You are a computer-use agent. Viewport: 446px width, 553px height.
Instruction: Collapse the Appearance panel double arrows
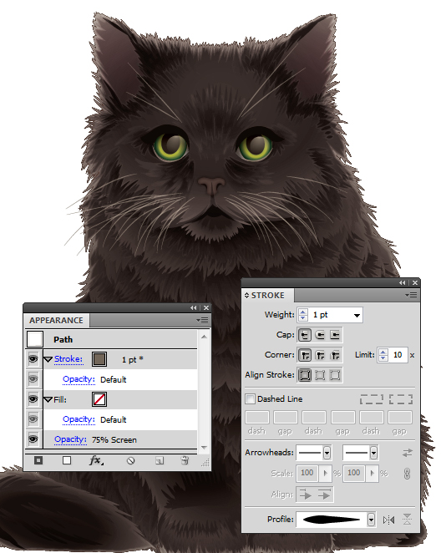(193, 308)
